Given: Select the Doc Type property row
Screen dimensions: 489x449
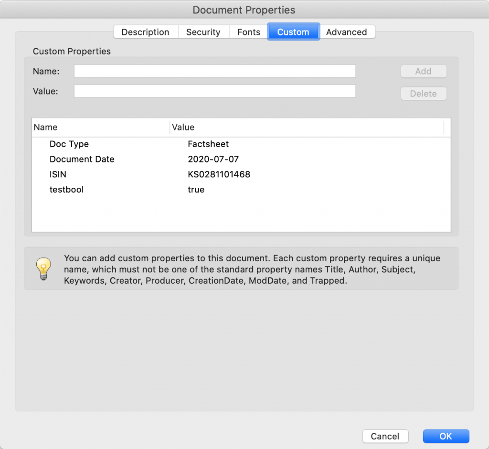Looking at the screenshot, I should click(x=69, y=144).
